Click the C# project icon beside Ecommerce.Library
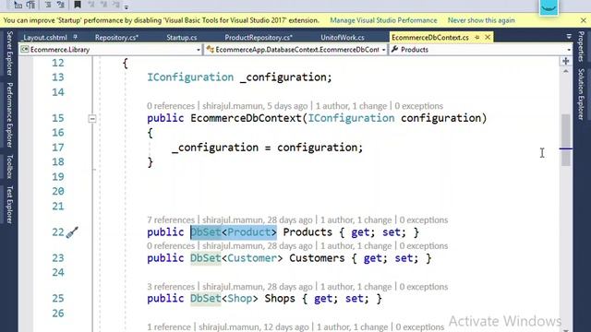Screen dimensions: 591x332 tap(25, 49)
